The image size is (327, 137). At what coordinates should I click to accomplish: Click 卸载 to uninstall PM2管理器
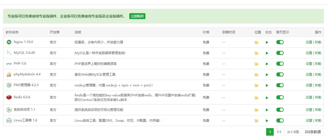318,85
